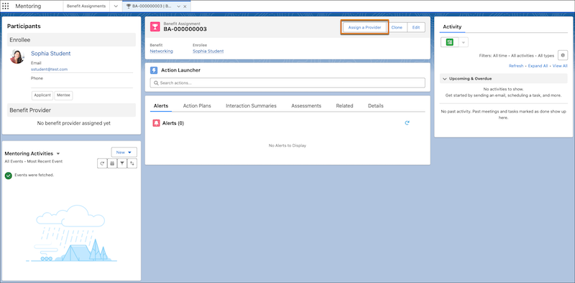Click the sstudent@test.com email link
This screenshot has height=283, width=575.
(49, 69)
